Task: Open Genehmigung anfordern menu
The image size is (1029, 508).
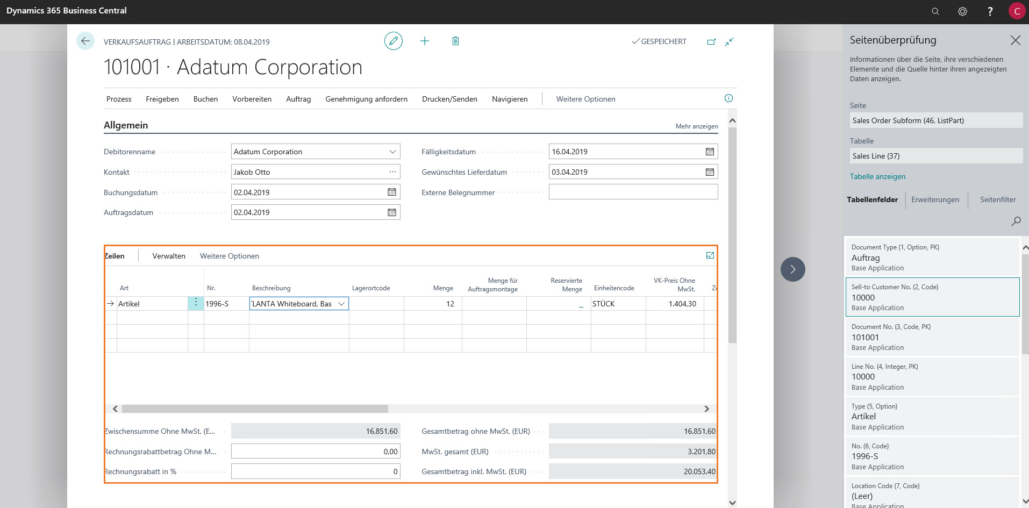Action: (x=366, y=99)
